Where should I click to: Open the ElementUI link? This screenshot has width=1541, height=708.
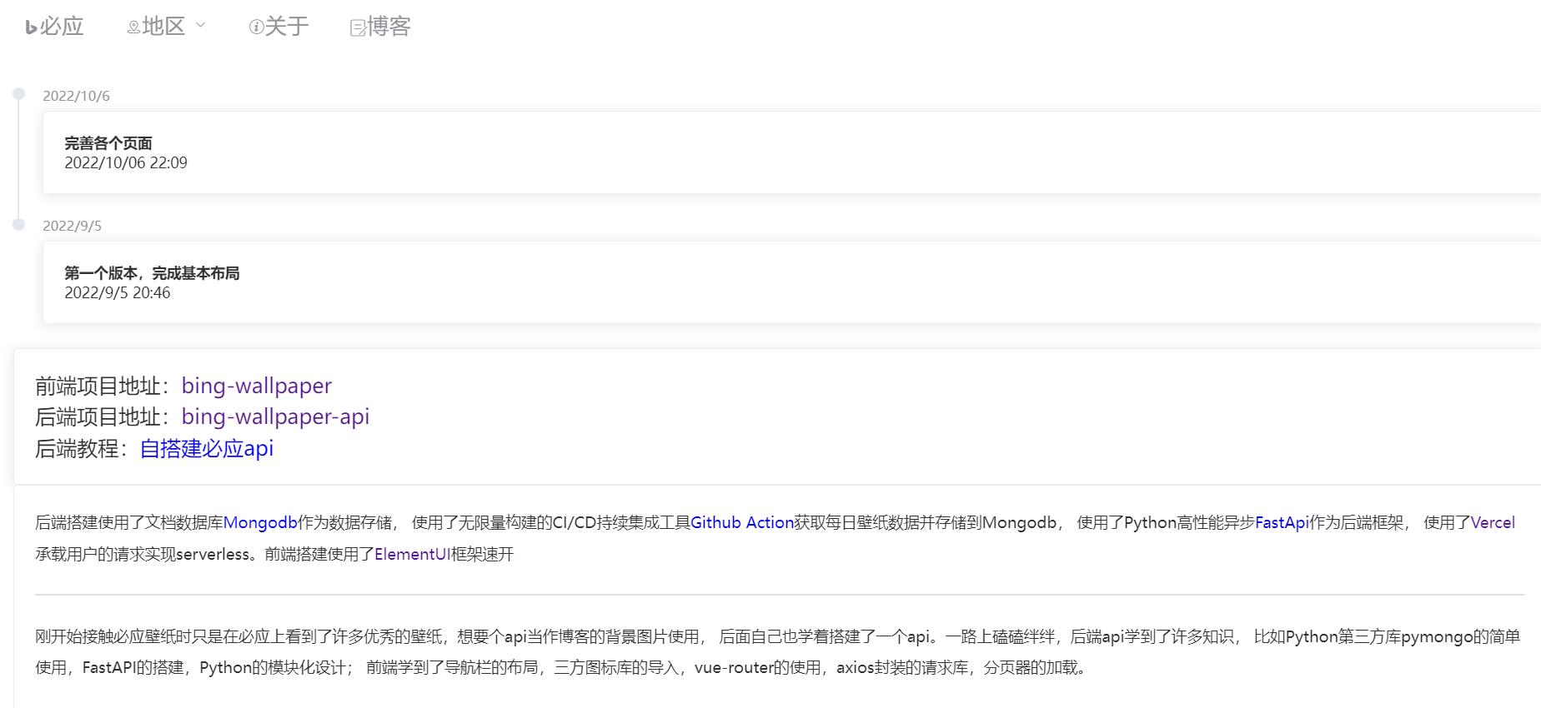coord(412,555)
